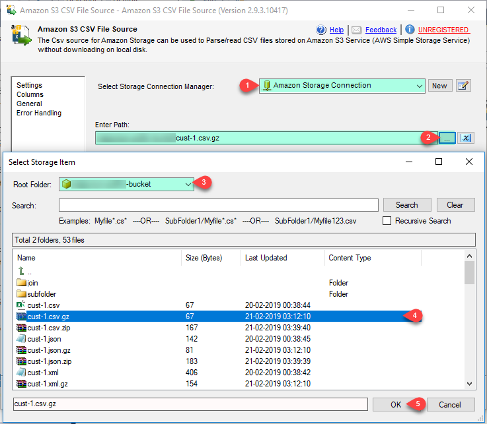487x424 pixels.
Task: Click the cust-1.csv.gz file name
Action: coord(48,317)
